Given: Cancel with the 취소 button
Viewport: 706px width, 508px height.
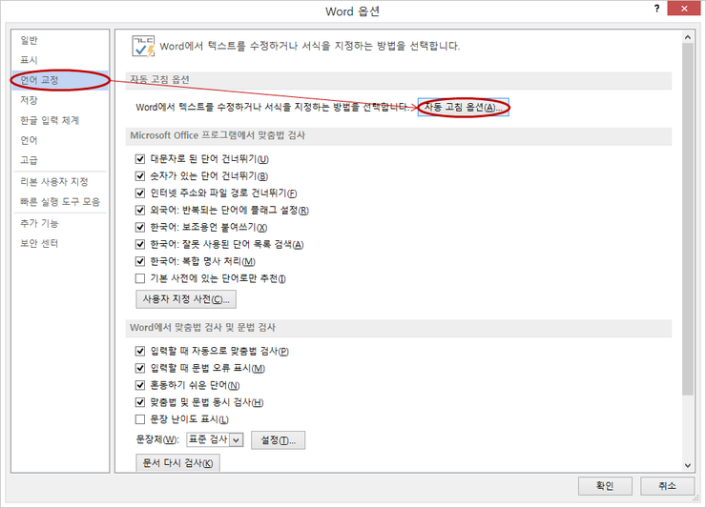Looking at the screenshot, I should pyautogui.click(x=667, y=486).
